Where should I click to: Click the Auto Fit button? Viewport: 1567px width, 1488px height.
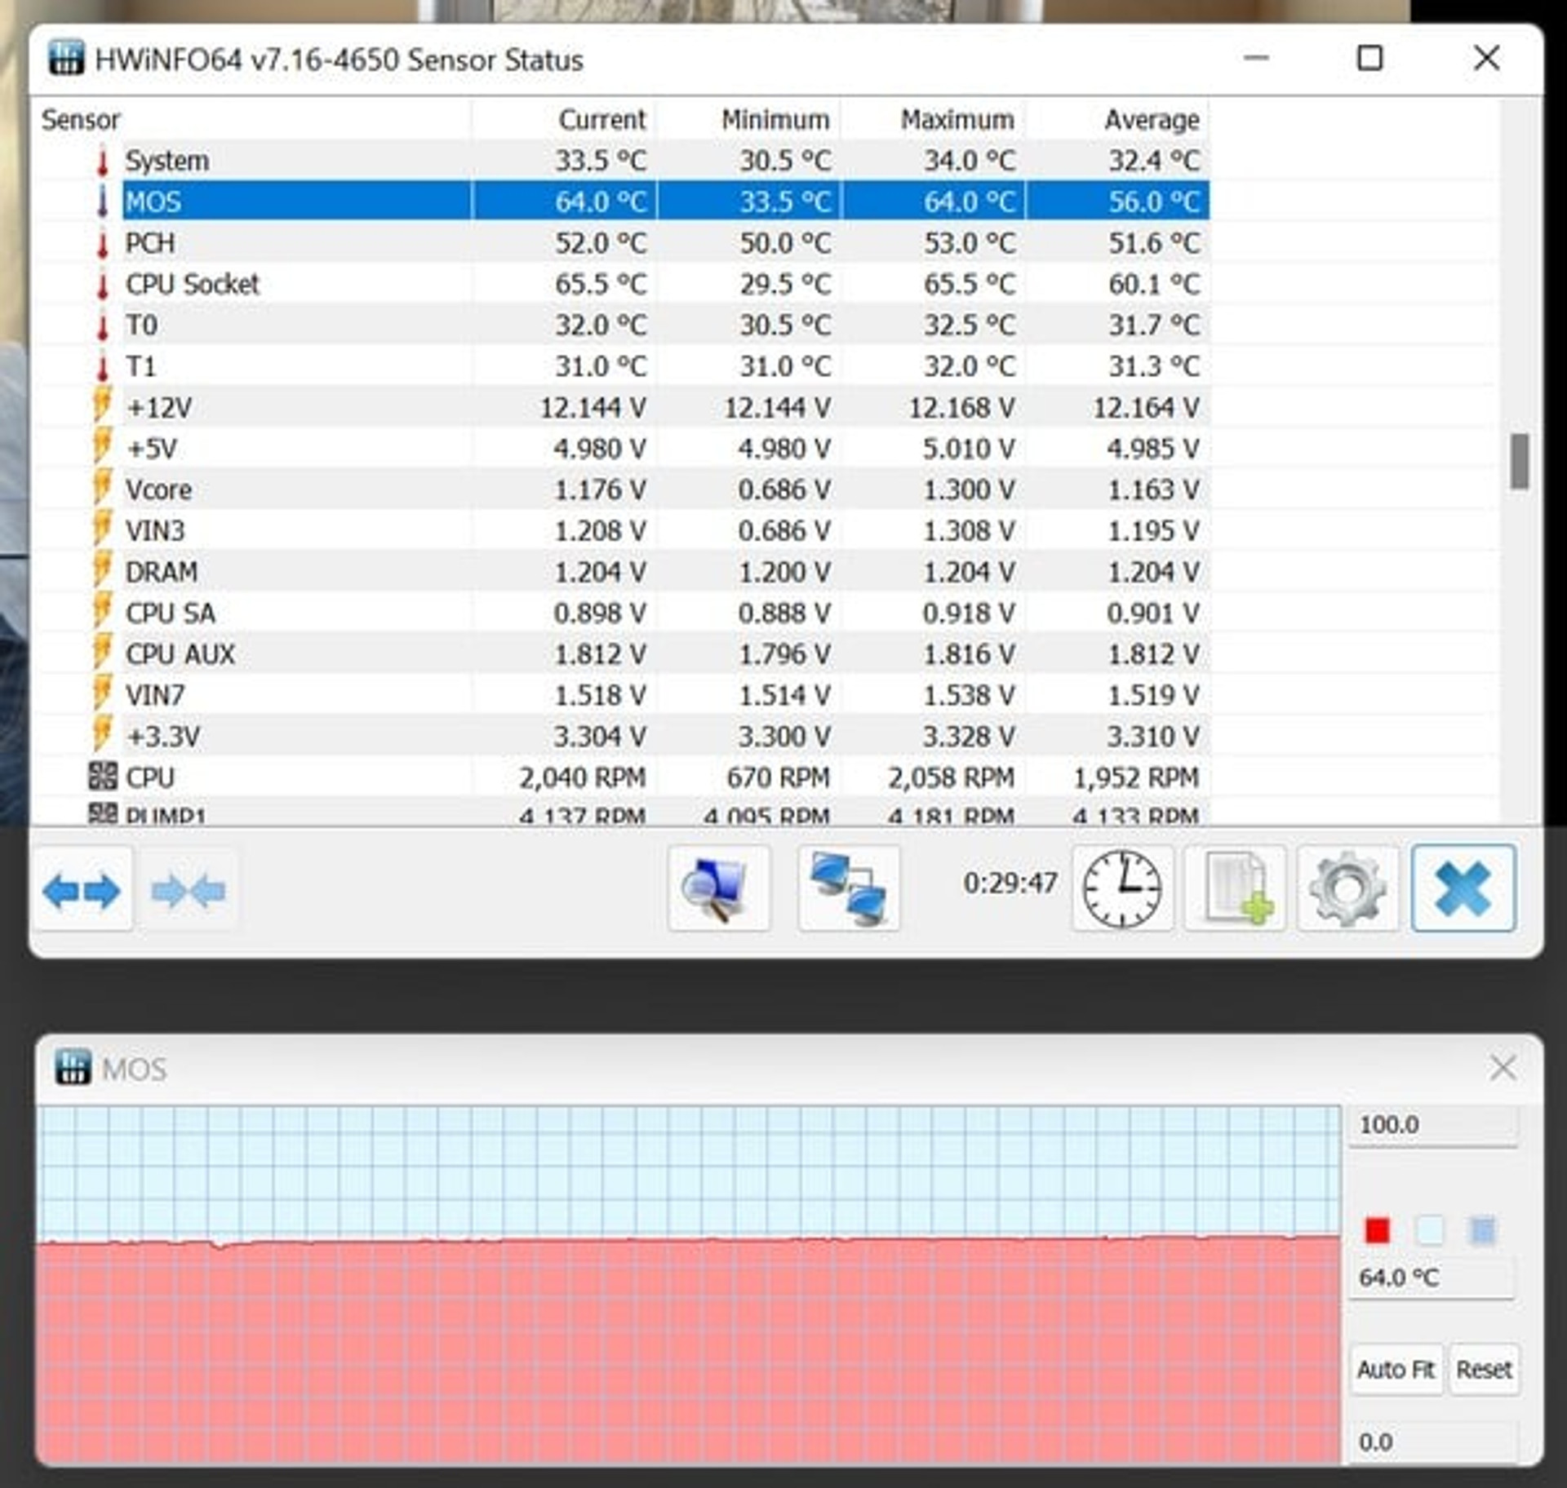pyautogui.click(x=1396, y=1370)
